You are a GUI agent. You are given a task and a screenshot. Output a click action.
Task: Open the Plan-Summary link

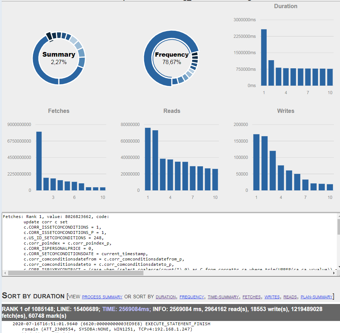click(x=316, y=297)
